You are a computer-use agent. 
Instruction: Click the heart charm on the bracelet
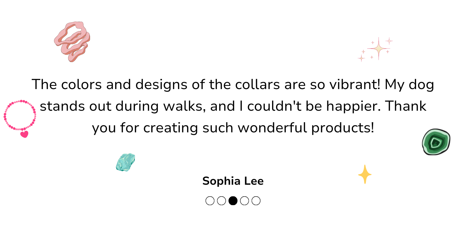pyautogui.click(x=24, y=134)
